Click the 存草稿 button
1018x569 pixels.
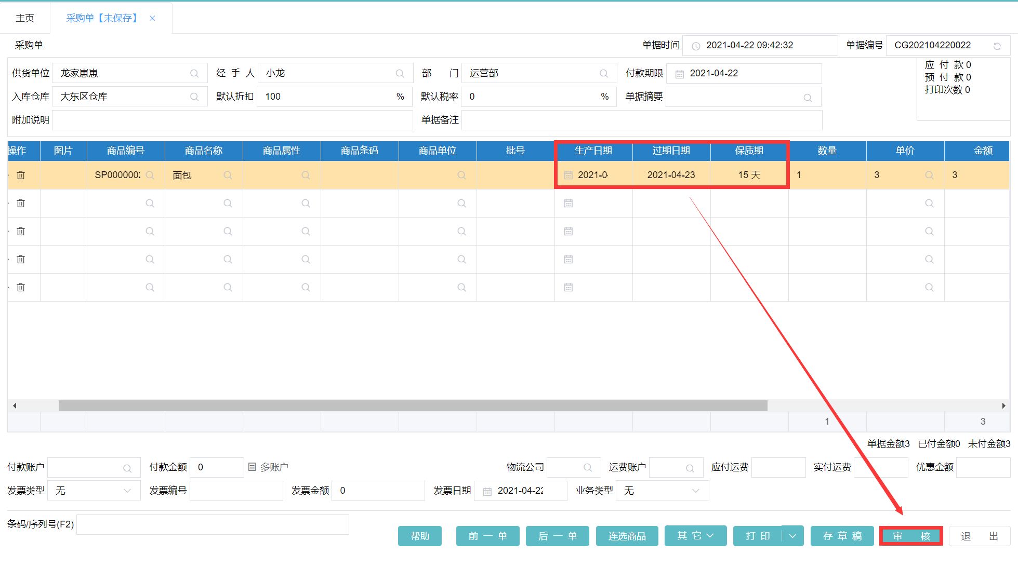pos(842,536)
